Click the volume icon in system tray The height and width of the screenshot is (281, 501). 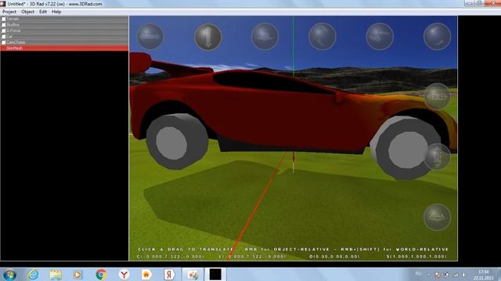click(x=463, y=275)
